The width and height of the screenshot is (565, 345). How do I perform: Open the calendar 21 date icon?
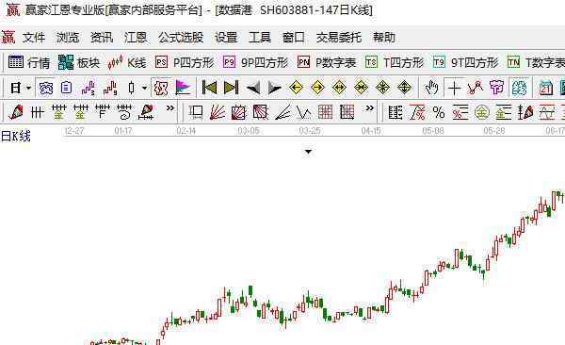(x=546, y=88)
